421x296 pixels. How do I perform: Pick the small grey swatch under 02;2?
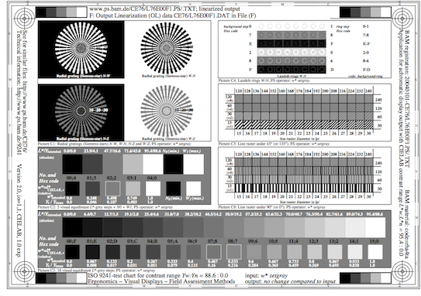112,189
